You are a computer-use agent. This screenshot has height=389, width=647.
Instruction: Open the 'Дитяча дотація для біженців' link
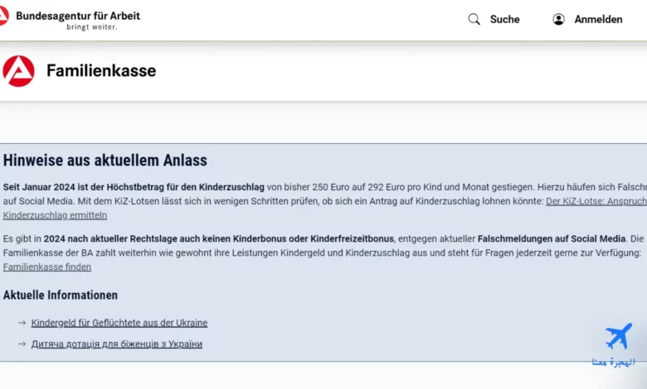pyautogui.click(x=116, y=344)
